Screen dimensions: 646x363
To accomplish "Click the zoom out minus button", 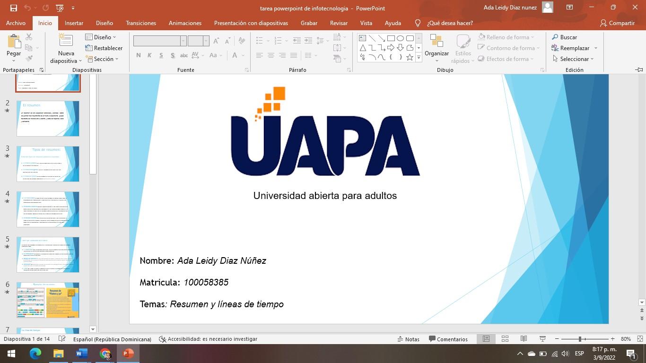I will click(x=557, y=339).
